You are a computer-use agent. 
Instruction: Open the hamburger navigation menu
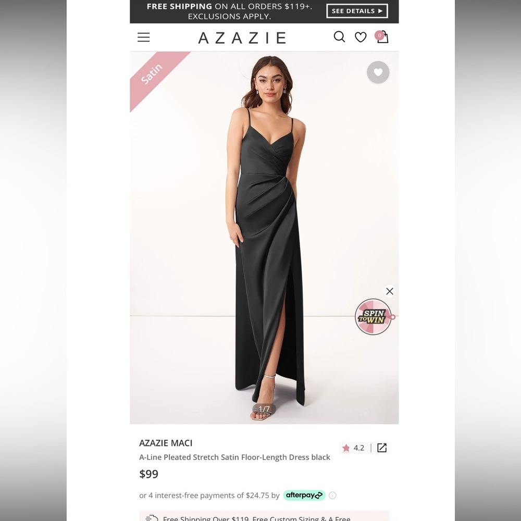[x=143, y=37]
